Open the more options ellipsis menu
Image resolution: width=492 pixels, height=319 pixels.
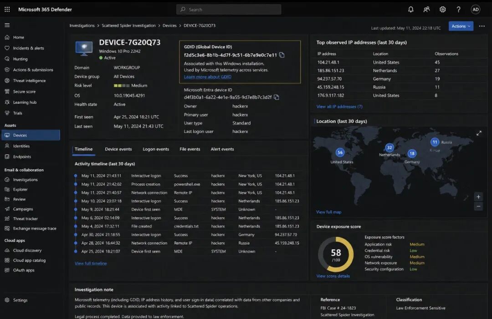coord(482,26)
